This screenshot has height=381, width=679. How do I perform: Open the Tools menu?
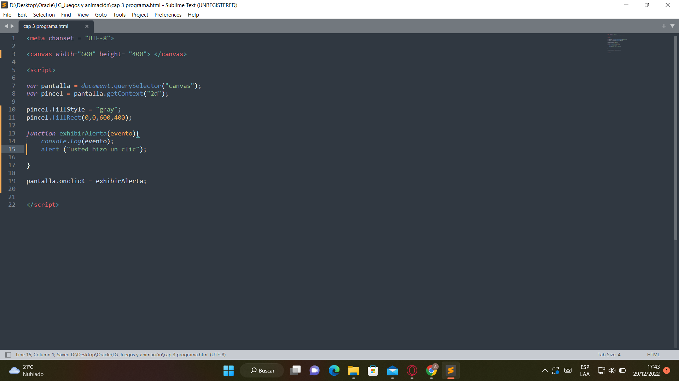pos(119,15)
